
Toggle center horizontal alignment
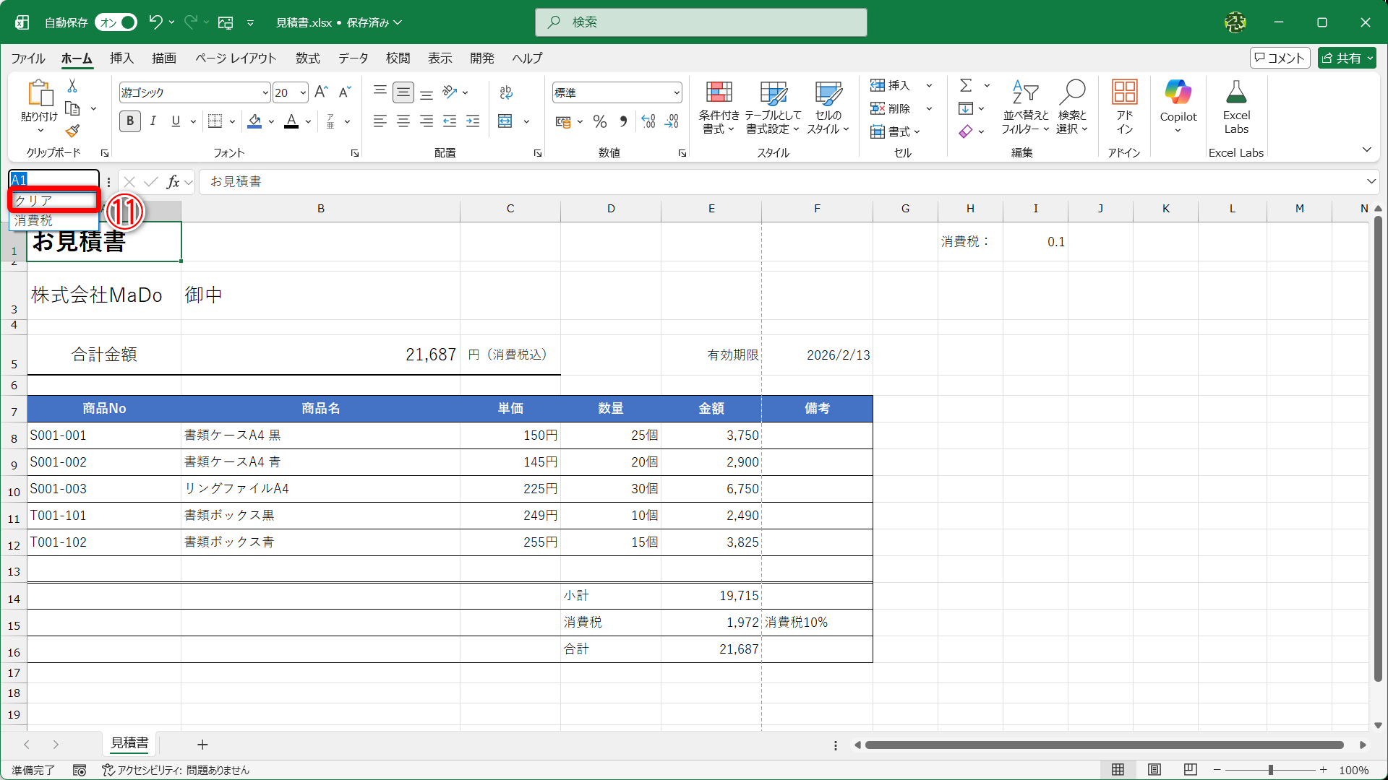tap(403, 121)
